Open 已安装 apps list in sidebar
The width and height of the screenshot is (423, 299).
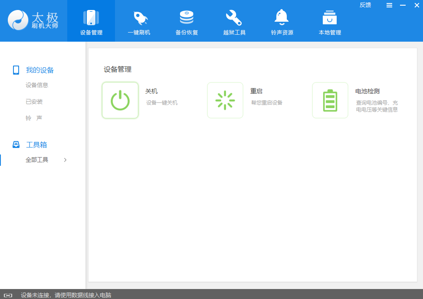34,102
